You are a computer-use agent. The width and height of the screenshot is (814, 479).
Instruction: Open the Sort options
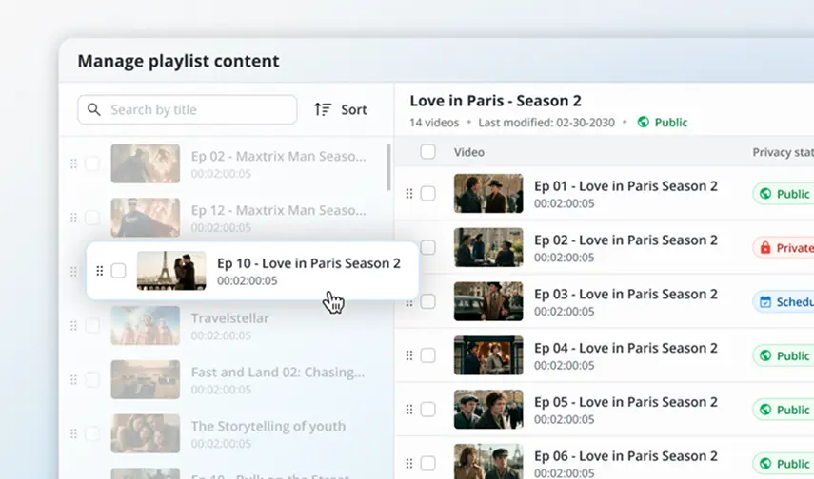point(341,109)
